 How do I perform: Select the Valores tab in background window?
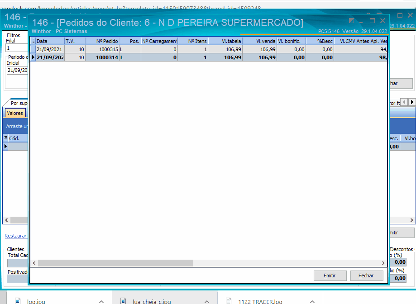[x=15, y=113]
